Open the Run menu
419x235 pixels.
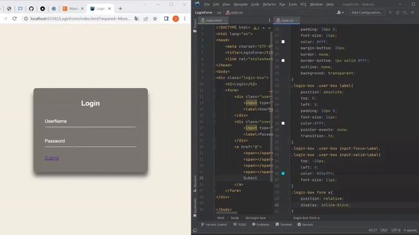tap(282, 5)
